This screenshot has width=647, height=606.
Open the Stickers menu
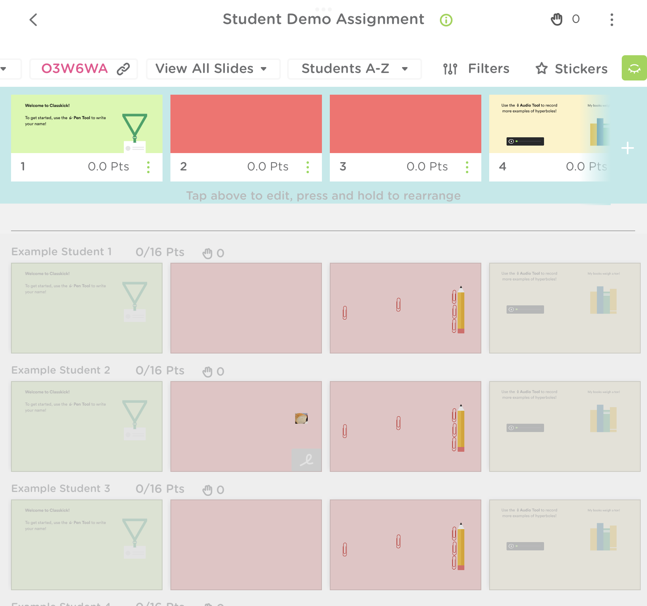tap(571, 69)
